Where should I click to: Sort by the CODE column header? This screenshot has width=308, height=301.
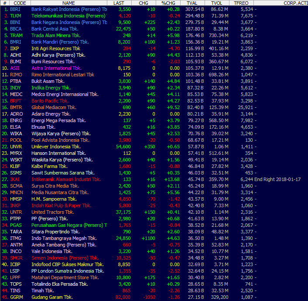(x=20, y=3)
